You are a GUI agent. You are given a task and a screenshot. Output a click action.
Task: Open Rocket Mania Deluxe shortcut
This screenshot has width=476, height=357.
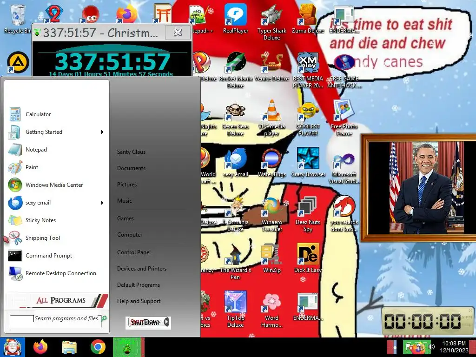(x=236, y=70)
